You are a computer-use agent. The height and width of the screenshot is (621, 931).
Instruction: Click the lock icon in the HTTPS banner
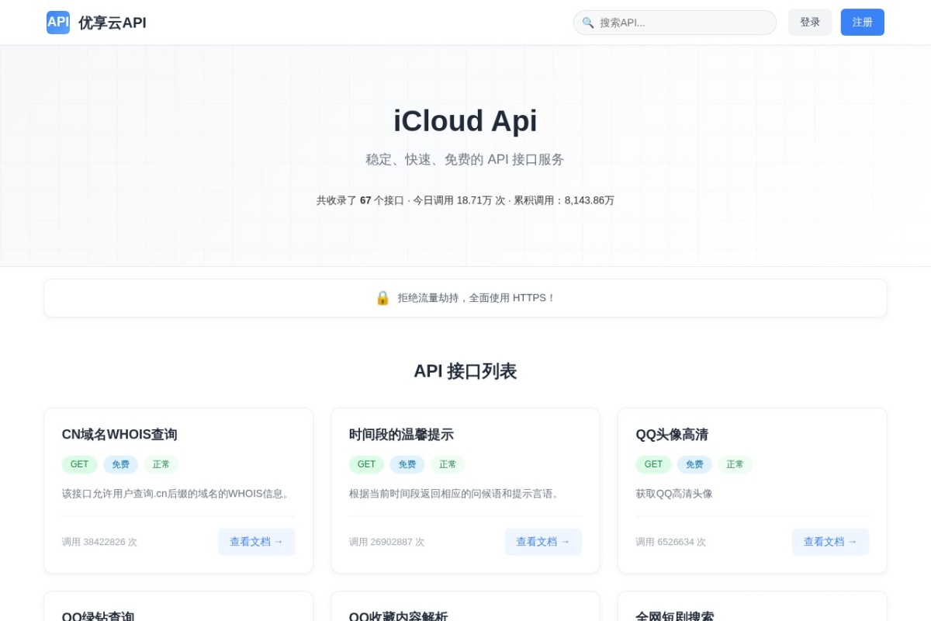pyautogui.click(x=382, y=297)
